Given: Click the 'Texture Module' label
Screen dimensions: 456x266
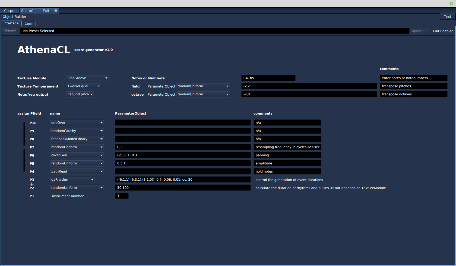Looking at the screenshot, I should click(32, 78).
